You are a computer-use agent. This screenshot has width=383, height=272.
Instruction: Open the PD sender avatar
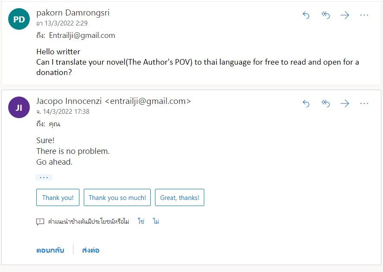point(19,19)
